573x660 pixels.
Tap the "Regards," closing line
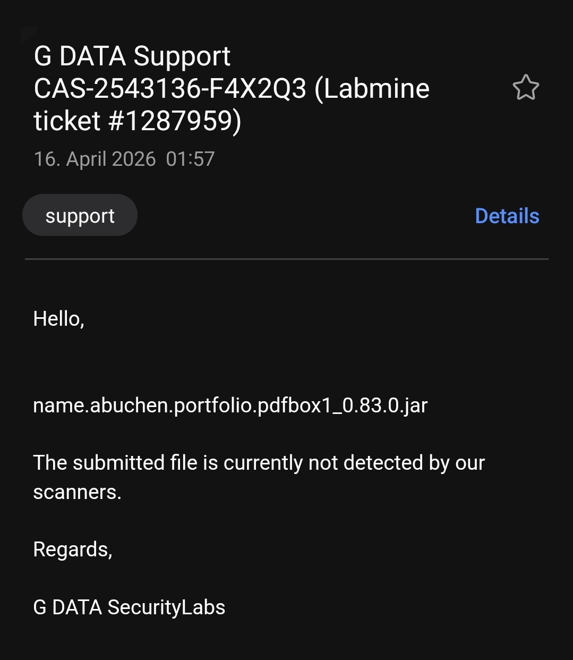click(72, 549)
